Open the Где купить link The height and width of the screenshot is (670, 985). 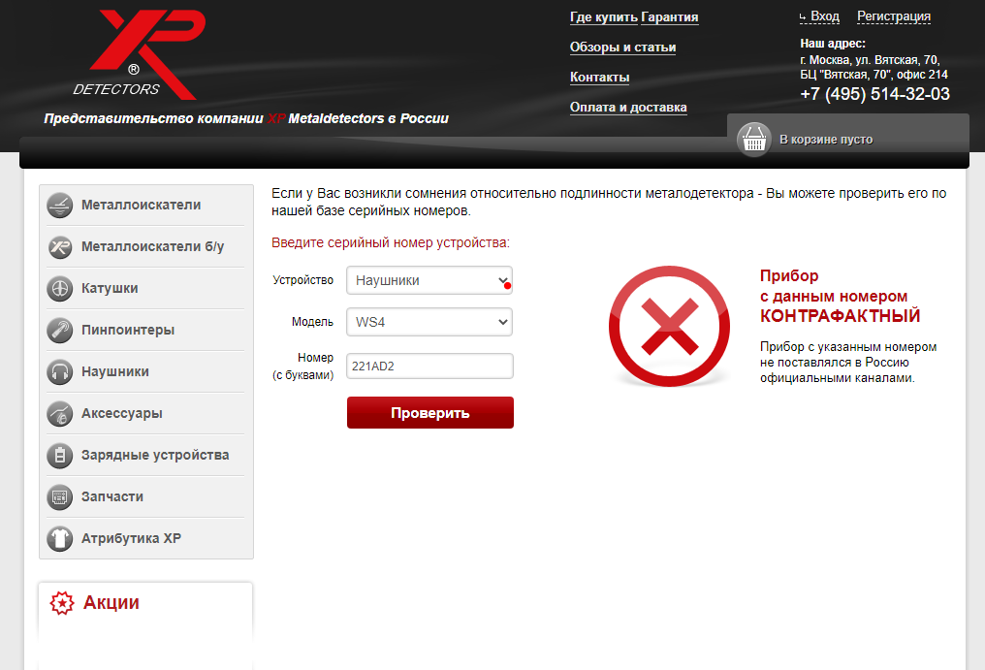click(604, 17)
